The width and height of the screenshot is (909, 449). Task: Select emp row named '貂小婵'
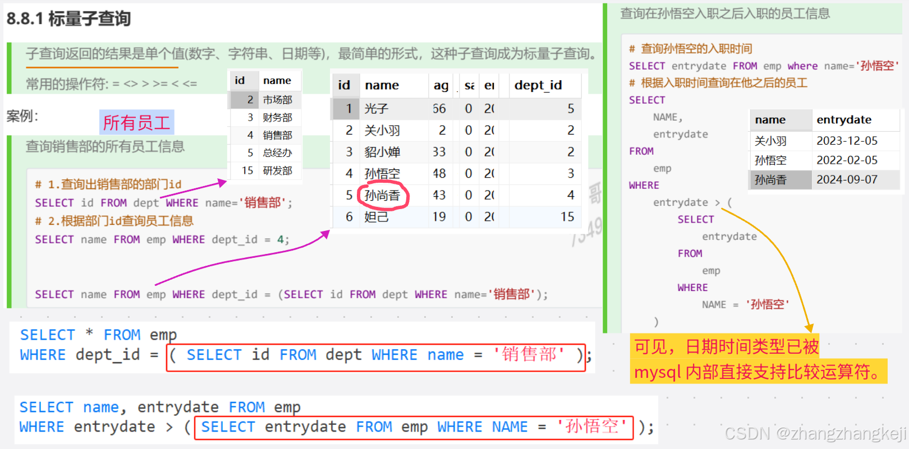click(457, 152)
